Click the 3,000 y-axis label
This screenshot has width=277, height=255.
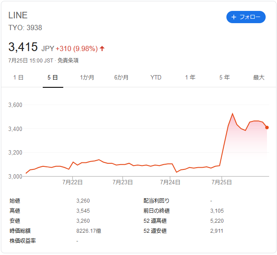tap(15, 176)
